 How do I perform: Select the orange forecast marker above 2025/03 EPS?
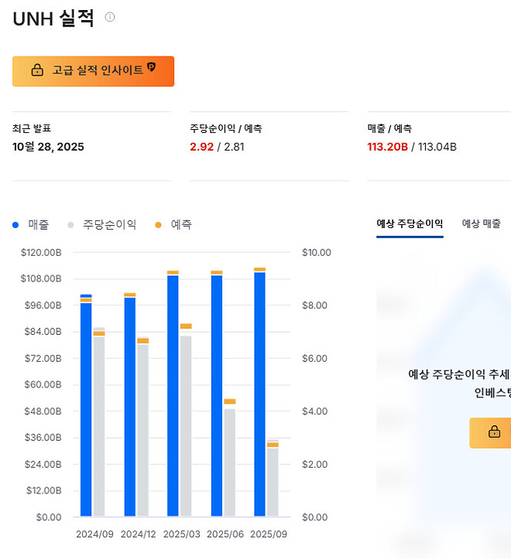[186, 326]
